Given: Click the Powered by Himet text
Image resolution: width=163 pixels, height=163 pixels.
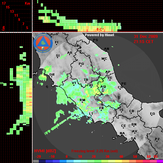Looking at the screenshot, I should pos(99,35).
